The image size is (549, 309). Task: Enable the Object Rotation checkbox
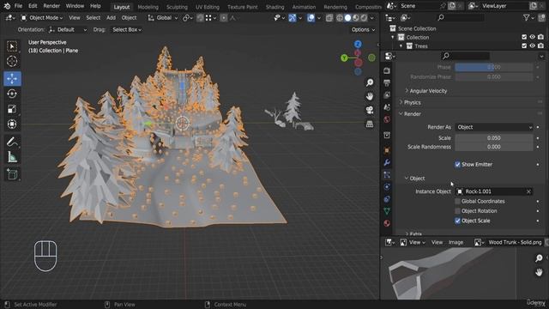pyautogui.click(x=457, y=211)
